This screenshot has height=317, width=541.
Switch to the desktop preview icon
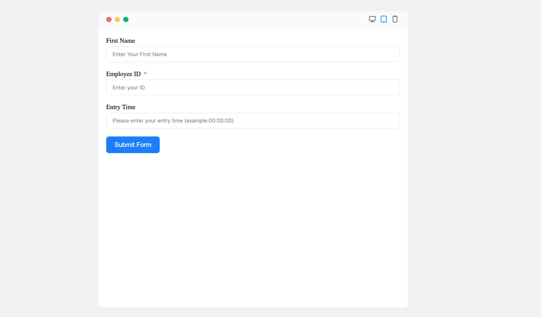(x=372, y=19)
